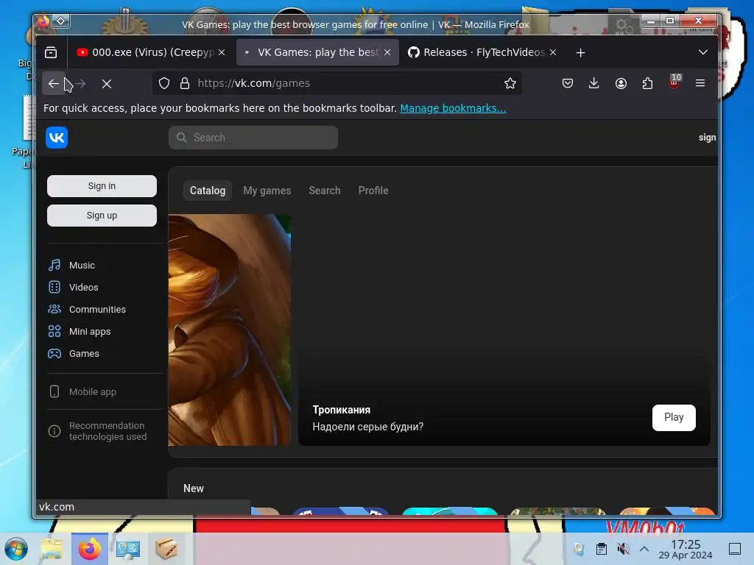This screenshot has height=565, width=754.
Task: Open the Firefox account icon
Action: tap(621, 84)
